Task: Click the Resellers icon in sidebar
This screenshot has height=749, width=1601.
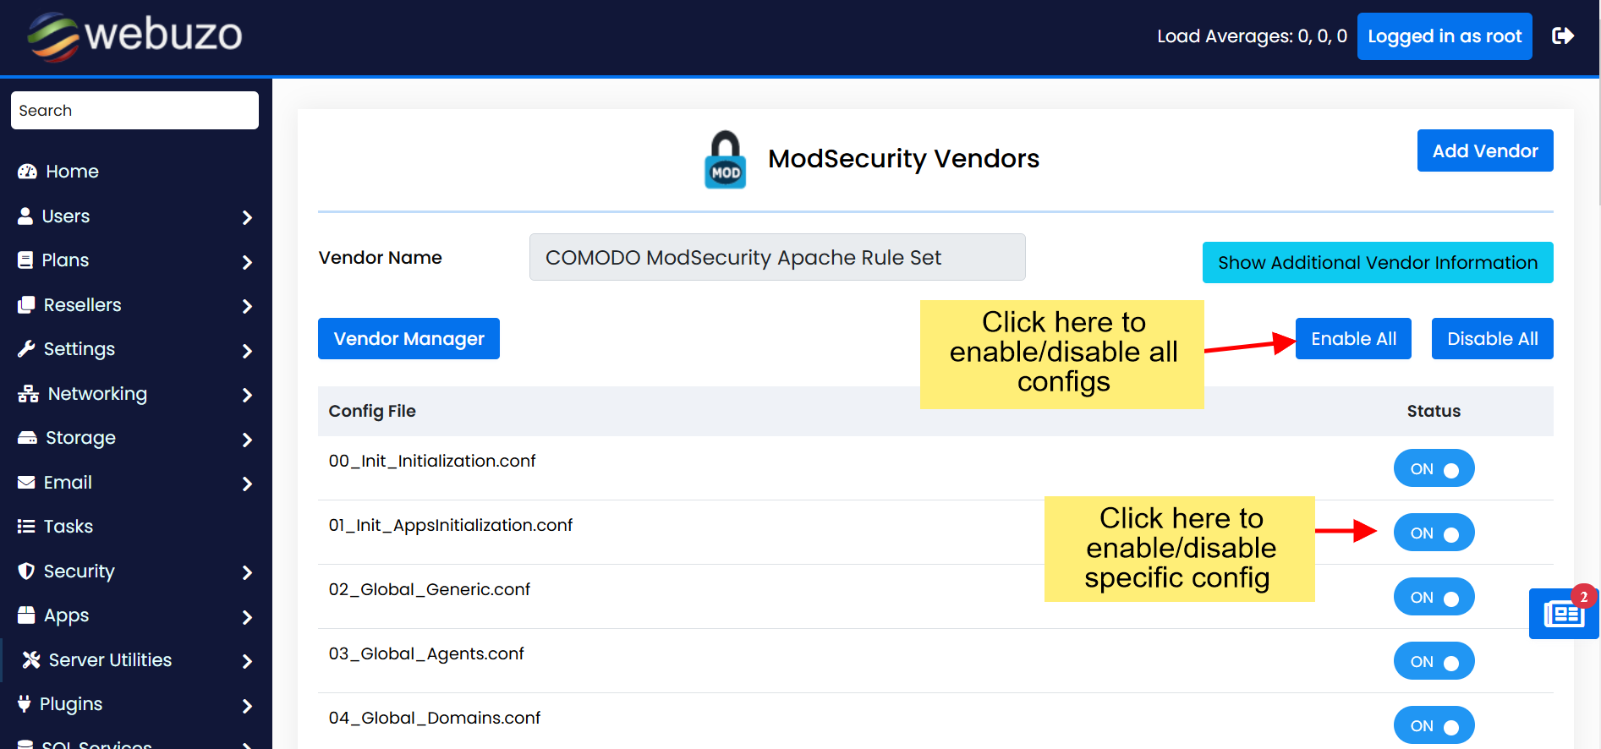Action: coord(26,305)
